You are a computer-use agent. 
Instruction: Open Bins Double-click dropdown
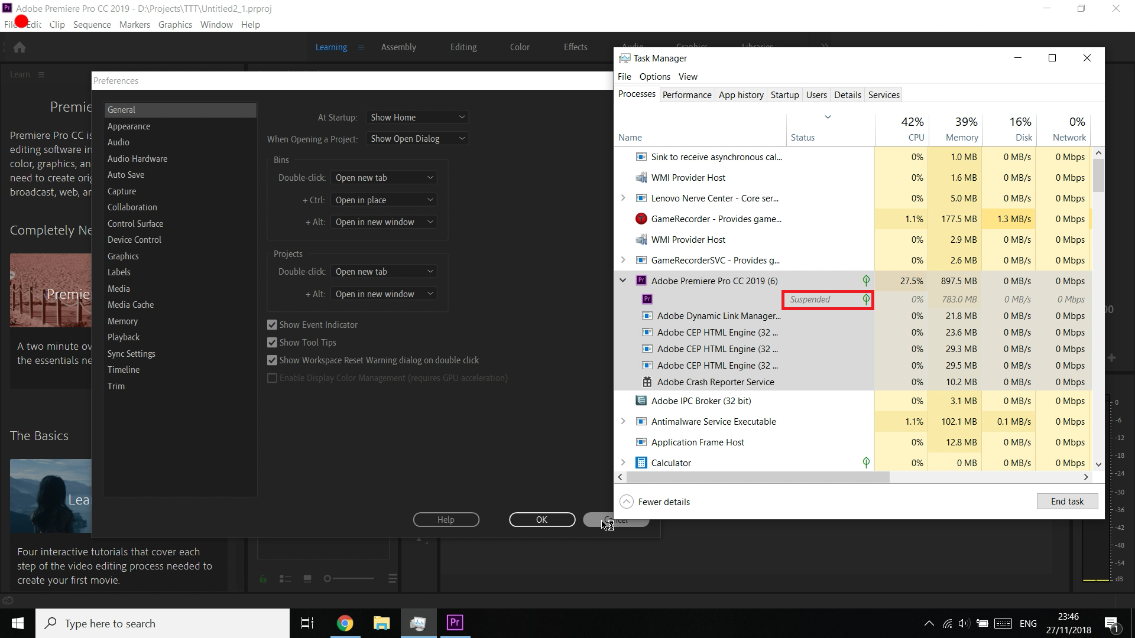384,177
